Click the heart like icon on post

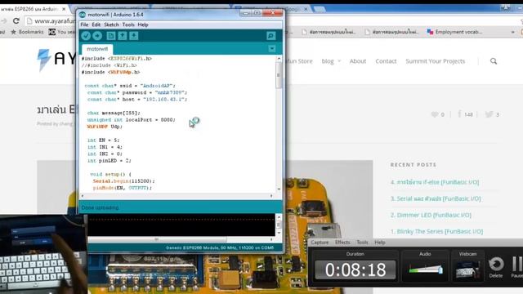pyautogui.click(x=434, y=114)
